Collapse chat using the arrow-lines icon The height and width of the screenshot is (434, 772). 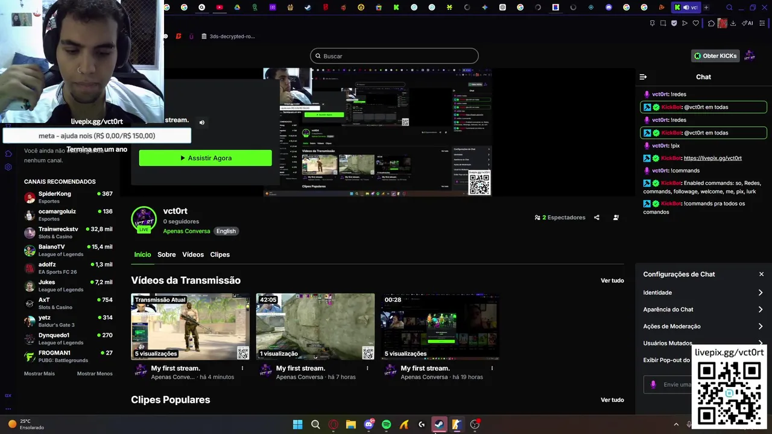coord(643,77)
